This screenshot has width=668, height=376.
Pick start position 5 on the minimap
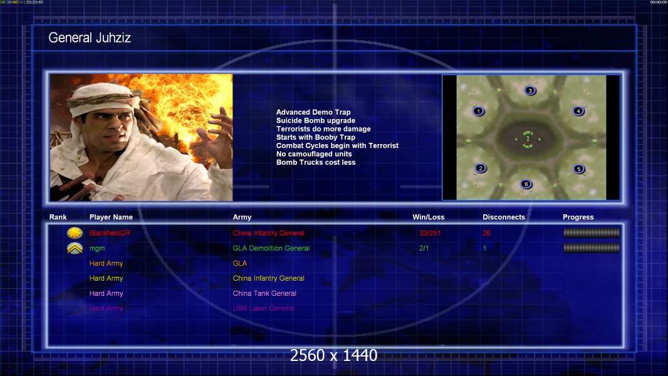pyautogui.click(x=578, y=169)
